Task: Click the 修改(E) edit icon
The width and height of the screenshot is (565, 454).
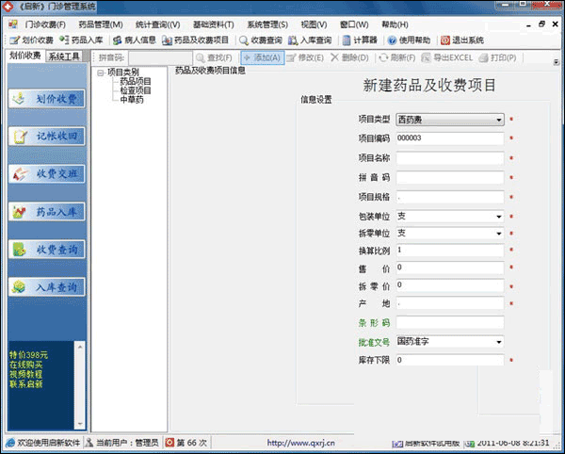Action: (x=291, y=58)
